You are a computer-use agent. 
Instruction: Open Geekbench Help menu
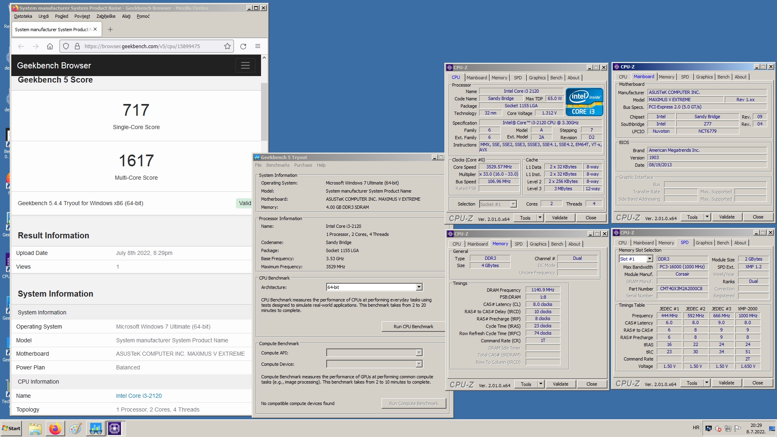pos(321,165)
